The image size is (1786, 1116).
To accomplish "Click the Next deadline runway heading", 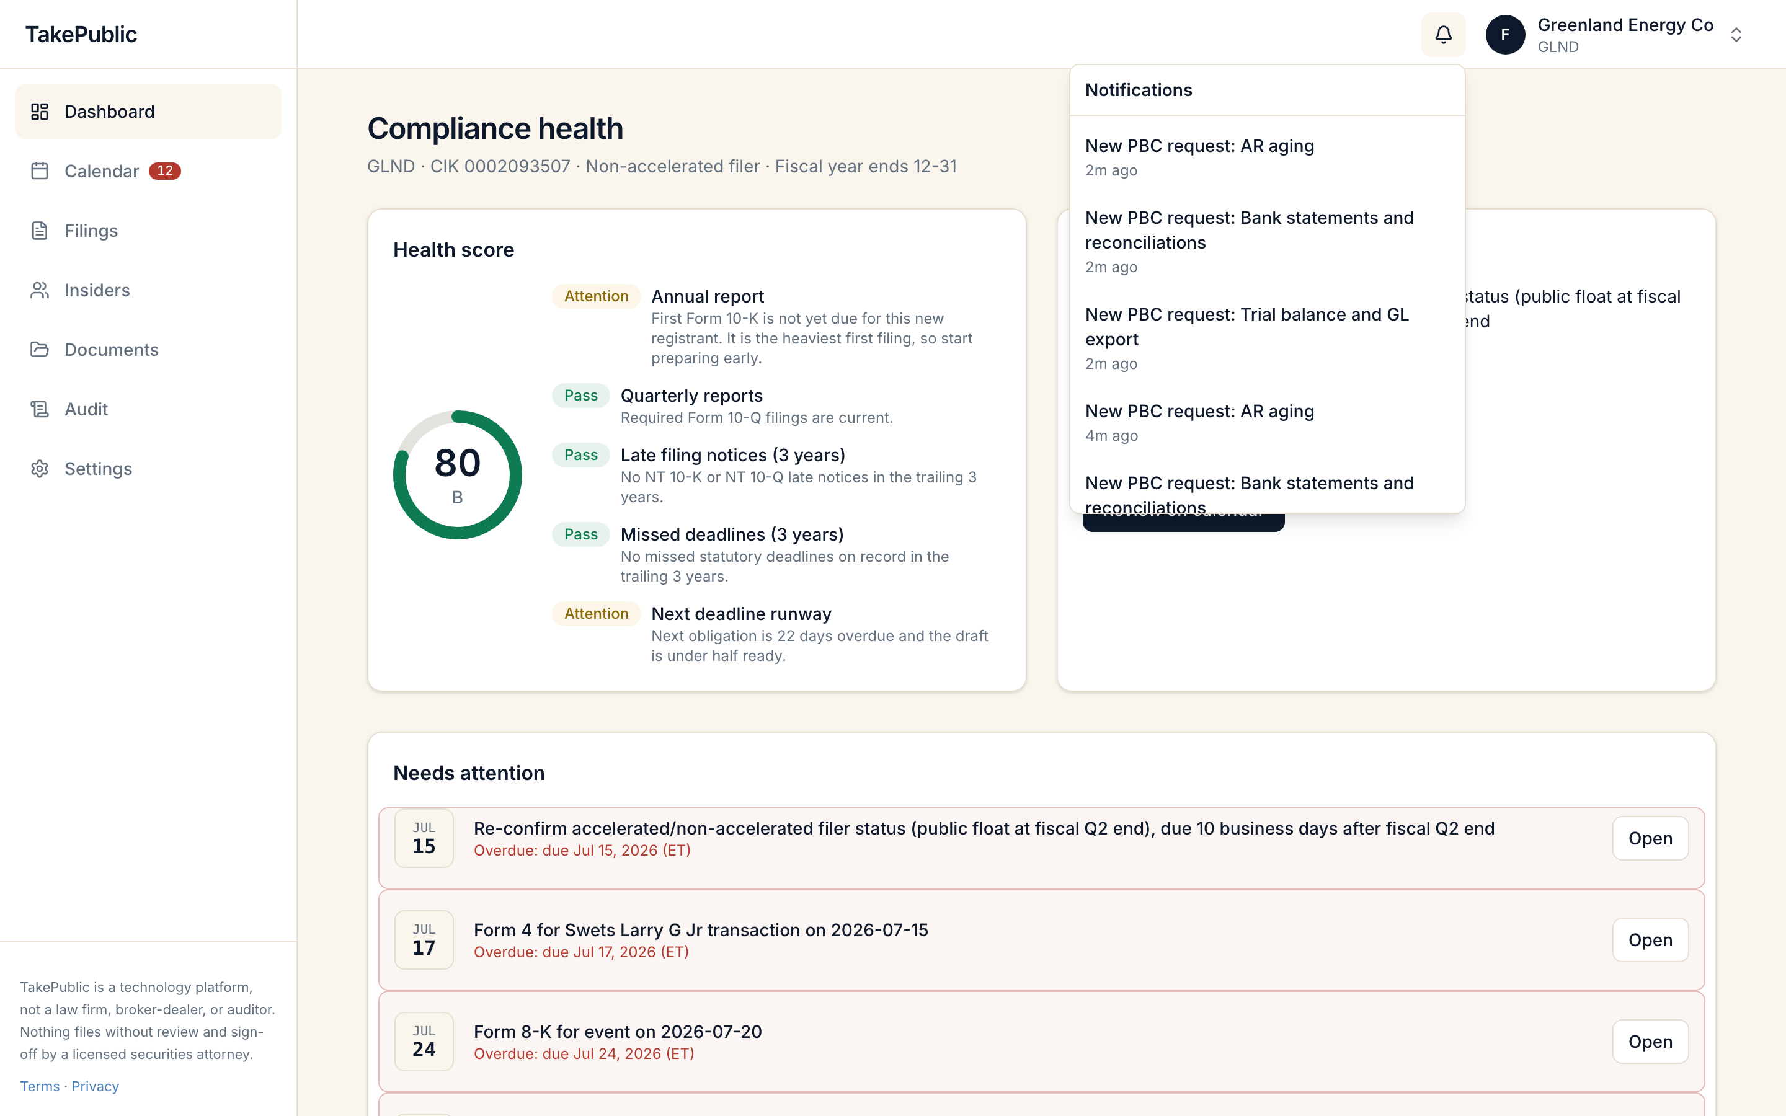I will [x=741, y=613].
